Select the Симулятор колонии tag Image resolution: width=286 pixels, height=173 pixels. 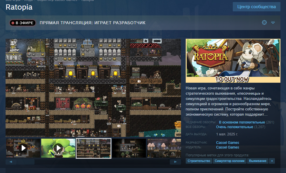230,161
